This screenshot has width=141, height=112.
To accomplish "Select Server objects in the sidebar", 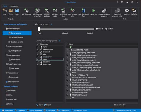I will [x=17, y=33].
